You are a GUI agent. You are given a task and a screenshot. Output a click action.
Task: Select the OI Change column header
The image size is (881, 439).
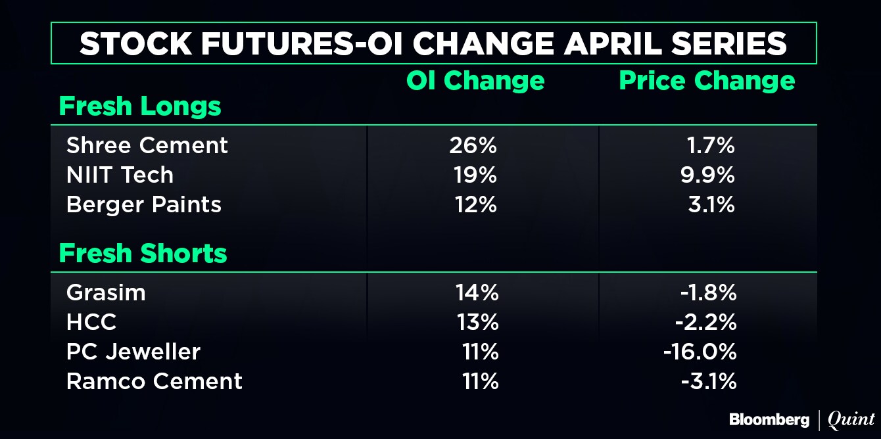click(x=475, y=81)
